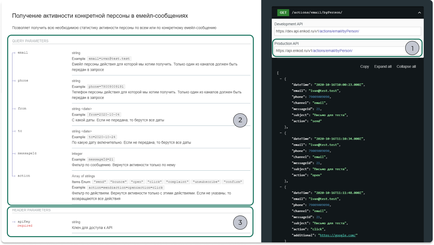Image resolution: width=434 pixels, height=245 pixels.
Task: Click the Copy button above the JSON
Action: (365, 66)
